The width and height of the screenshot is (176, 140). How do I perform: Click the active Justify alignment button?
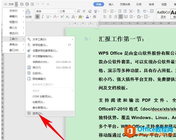click(x=121, y=17)
